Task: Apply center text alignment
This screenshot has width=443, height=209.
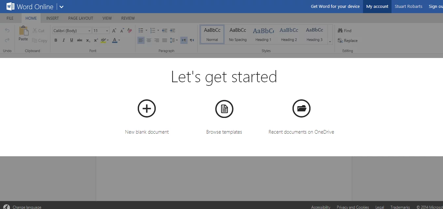Action: tap(149, 40)
